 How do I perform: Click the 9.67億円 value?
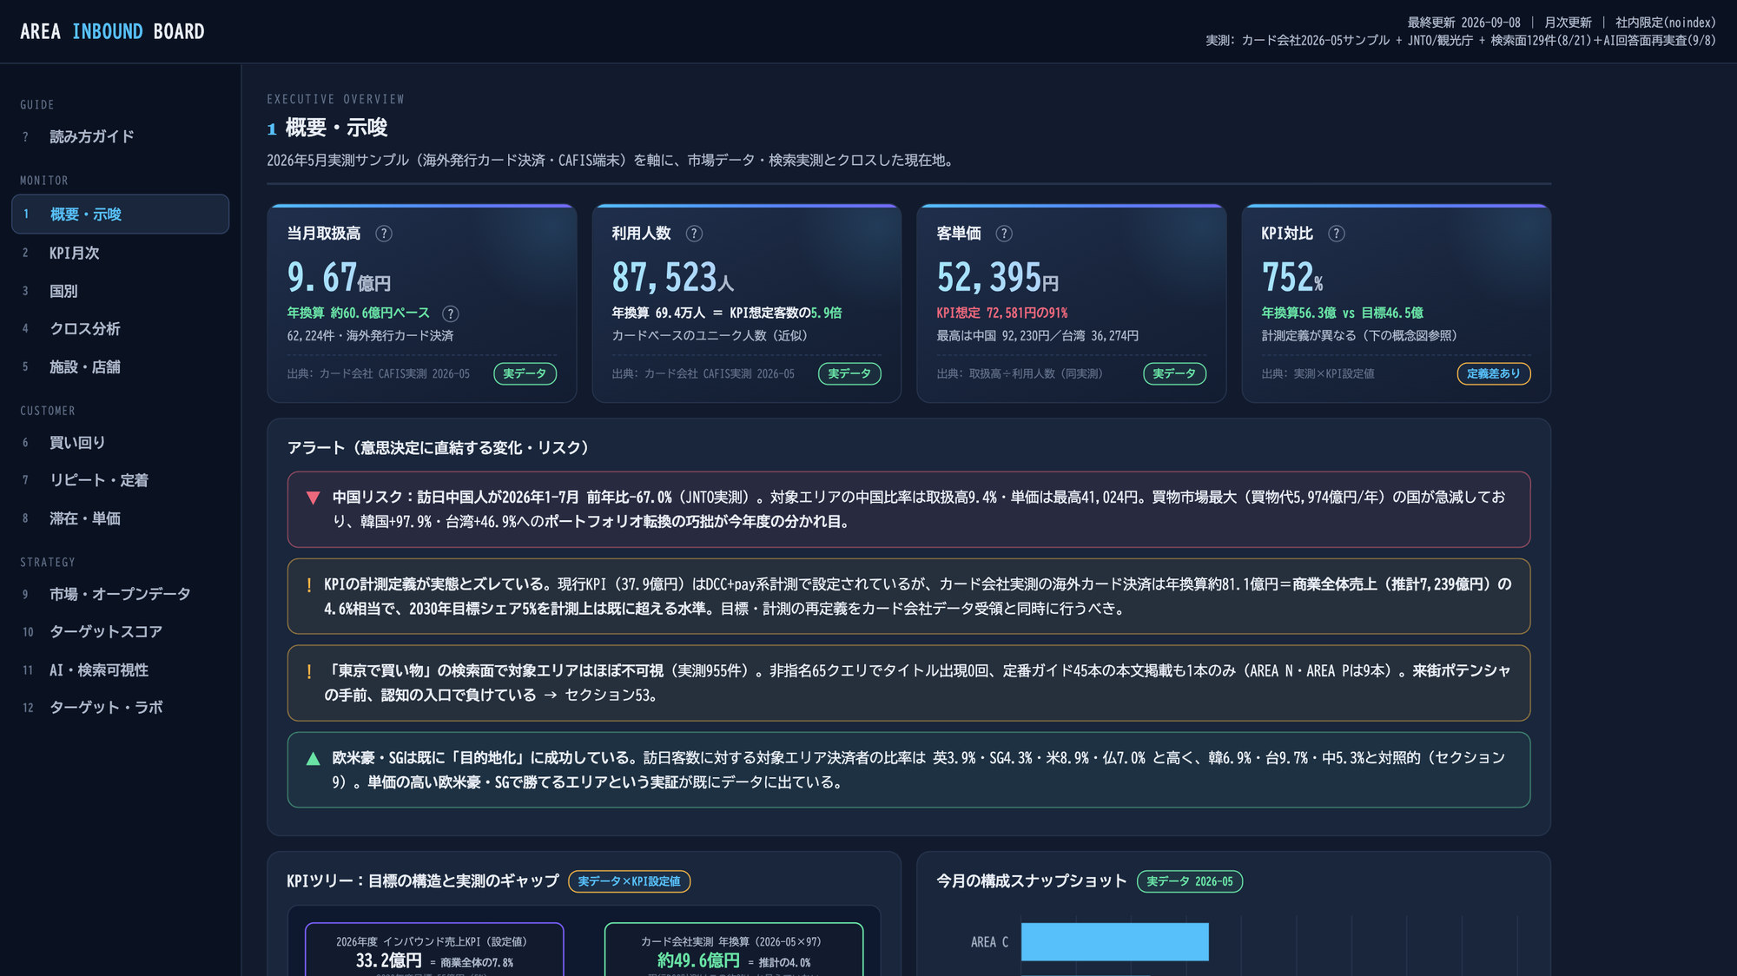pos(339,278)
